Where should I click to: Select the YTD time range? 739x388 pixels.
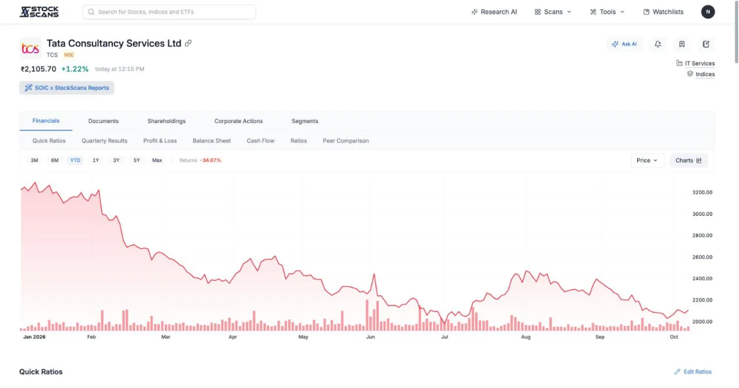pos(75,160)
